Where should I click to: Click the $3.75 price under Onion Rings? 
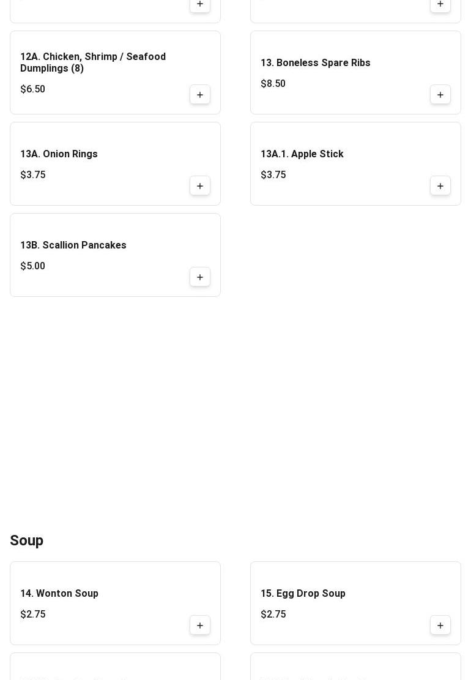(x=32, y=175)
